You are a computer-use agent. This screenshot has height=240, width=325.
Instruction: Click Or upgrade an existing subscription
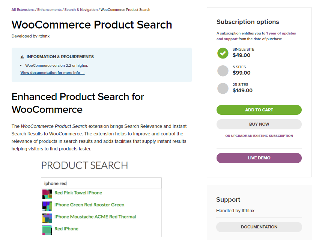259,136
